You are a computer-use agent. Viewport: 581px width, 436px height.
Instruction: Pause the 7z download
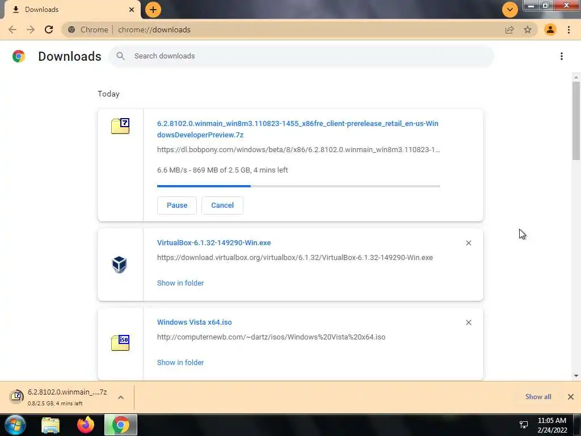[177, 206]
